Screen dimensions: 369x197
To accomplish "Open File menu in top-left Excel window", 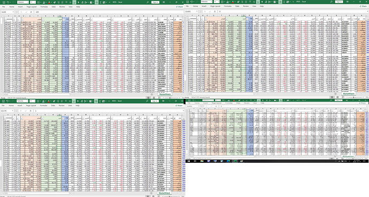I will click(x=4, y=7).
